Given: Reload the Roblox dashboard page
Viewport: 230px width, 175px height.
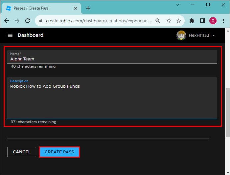Looking at the screenshot, I should (28, 21).
